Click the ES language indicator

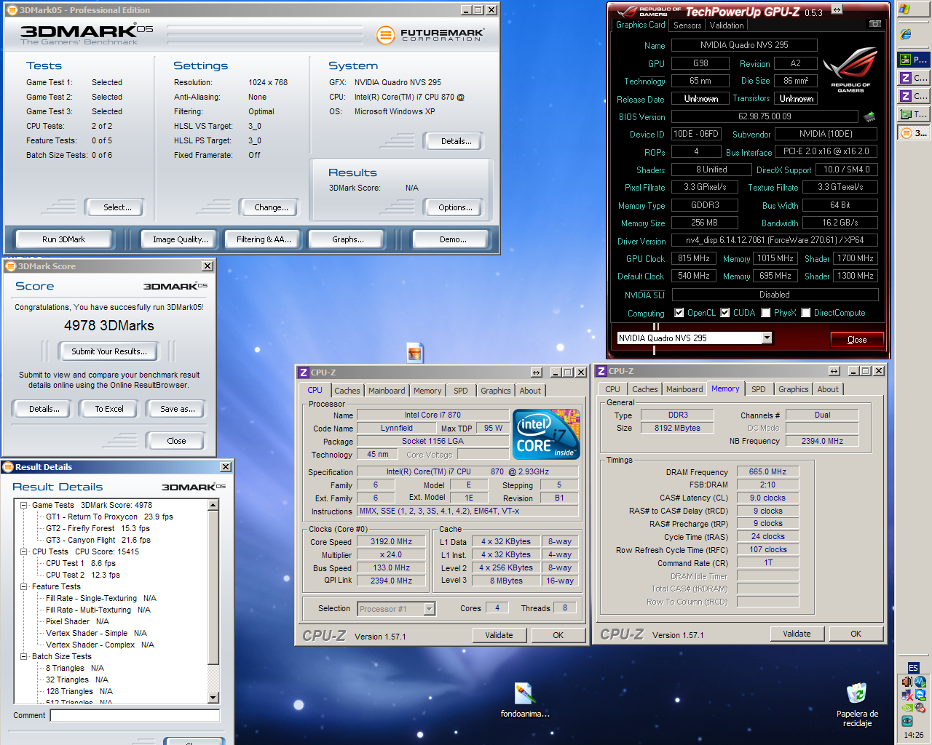(x=913, y=668)
